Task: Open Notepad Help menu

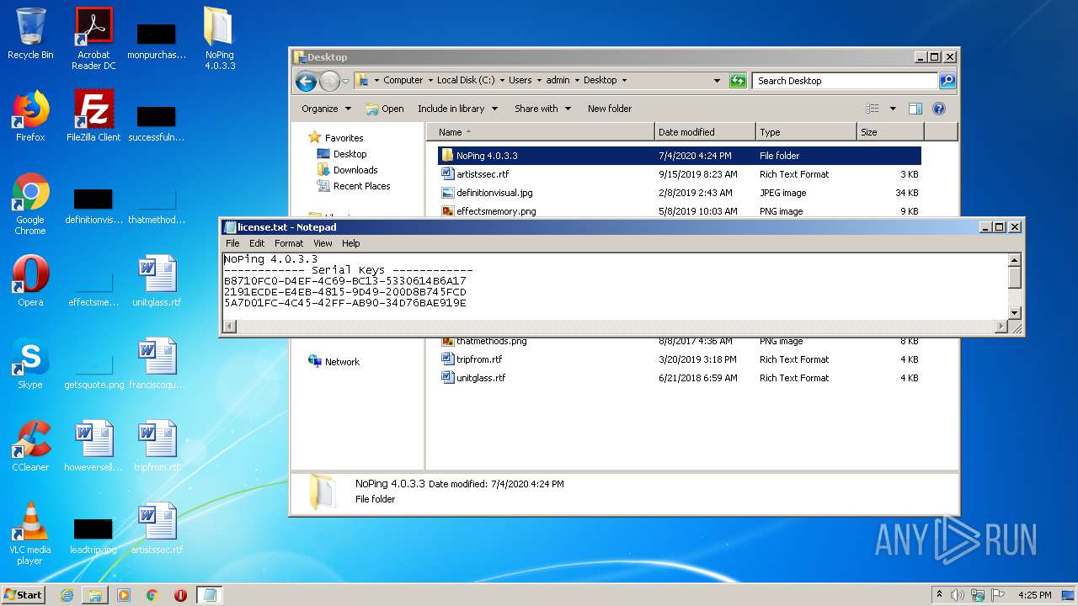Action: point(351,243)
